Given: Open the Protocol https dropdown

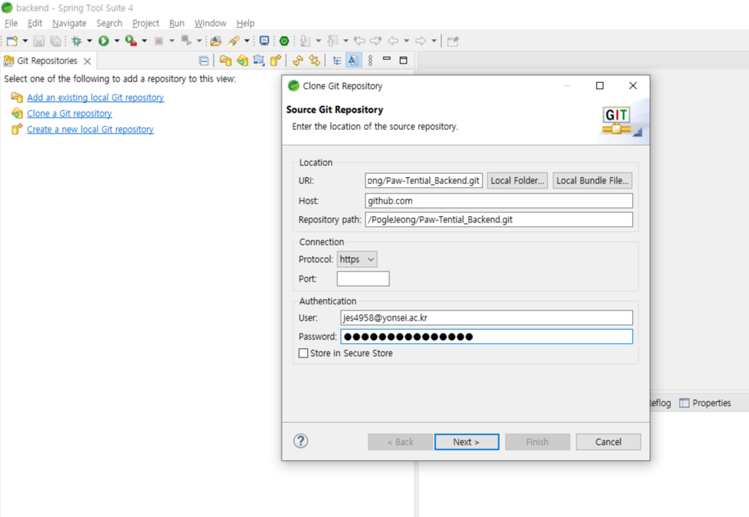Looking at the screenshot, I should coord(357,259).
